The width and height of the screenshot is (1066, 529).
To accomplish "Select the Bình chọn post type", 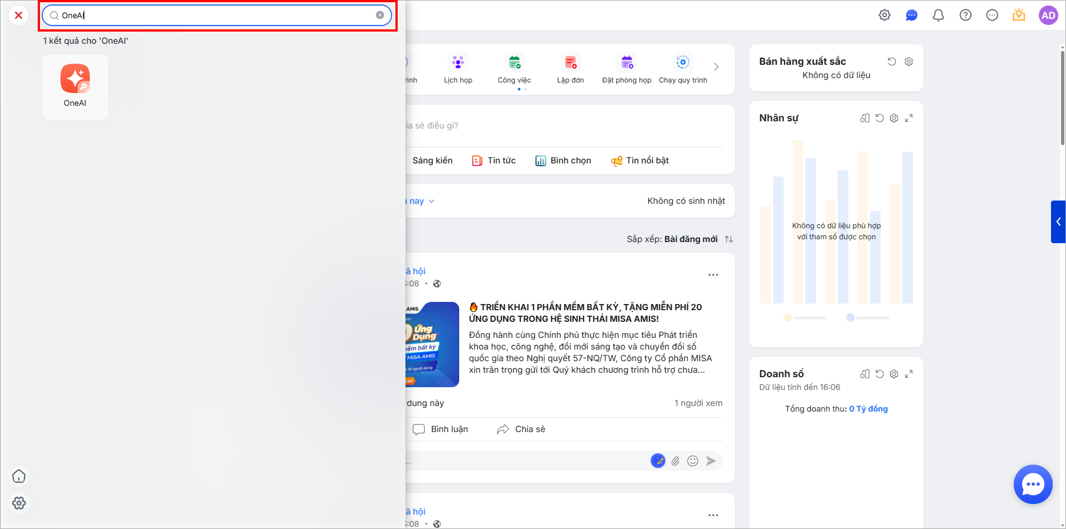I will [x=563, y=161].
